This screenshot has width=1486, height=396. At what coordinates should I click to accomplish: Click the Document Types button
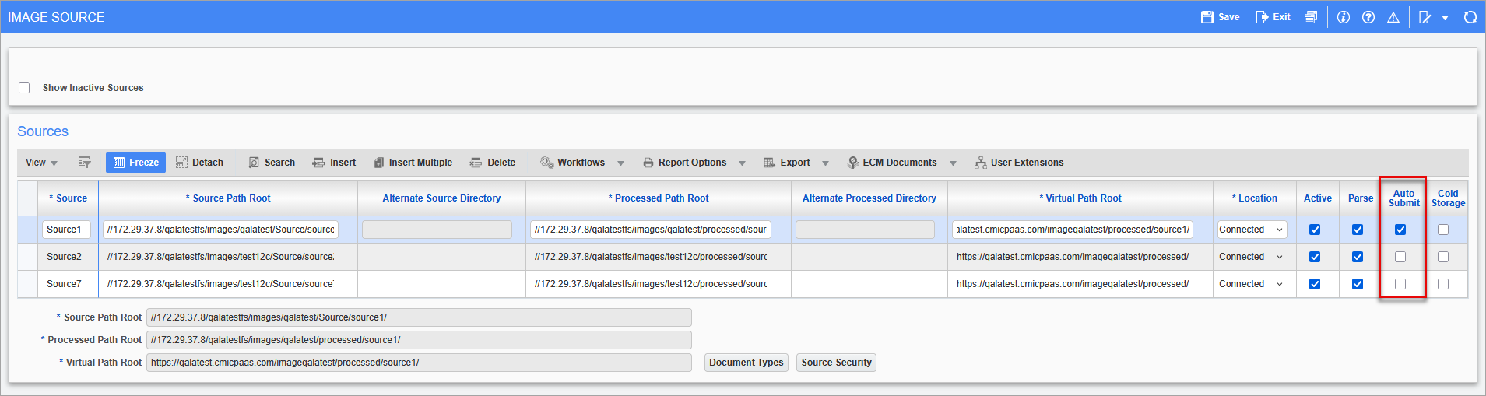[x=747, y=363]
